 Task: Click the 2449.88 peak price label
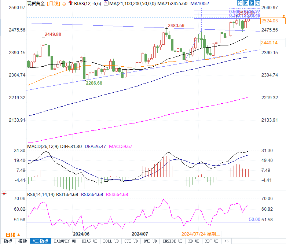[x=53, y=34]
